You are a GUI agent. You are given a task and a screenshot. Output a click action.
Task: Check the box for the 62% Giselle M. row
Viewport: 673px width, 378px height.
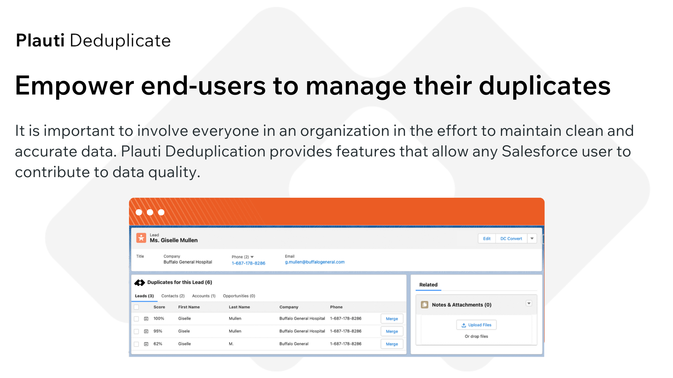tap(136, 344)
